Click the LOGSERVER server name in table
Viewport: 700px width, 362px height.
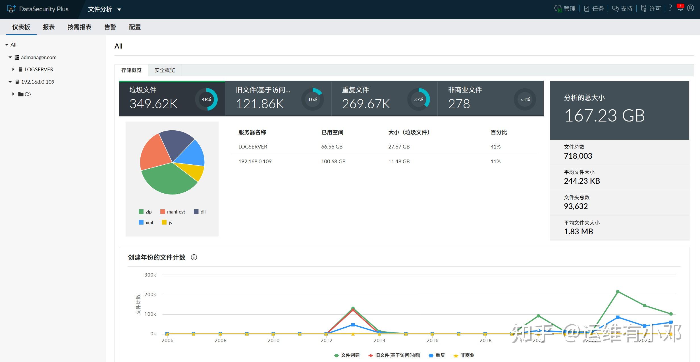[x=252, y=147]
